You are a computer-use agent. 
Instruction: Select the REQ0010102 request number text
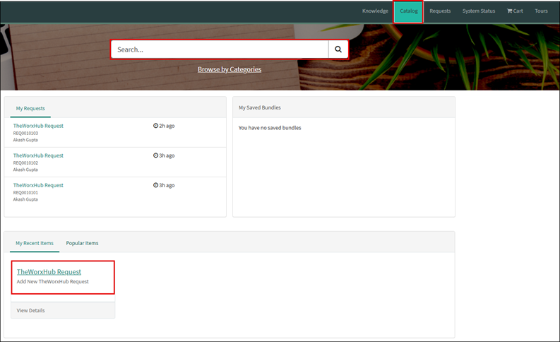pos(25,163)
